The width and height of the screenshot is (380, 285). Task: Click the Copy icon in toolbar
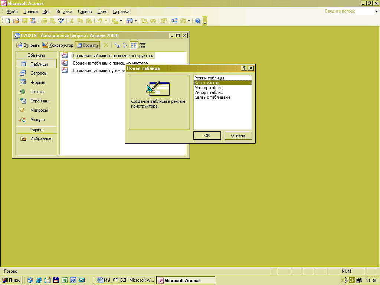pos(80,21)
